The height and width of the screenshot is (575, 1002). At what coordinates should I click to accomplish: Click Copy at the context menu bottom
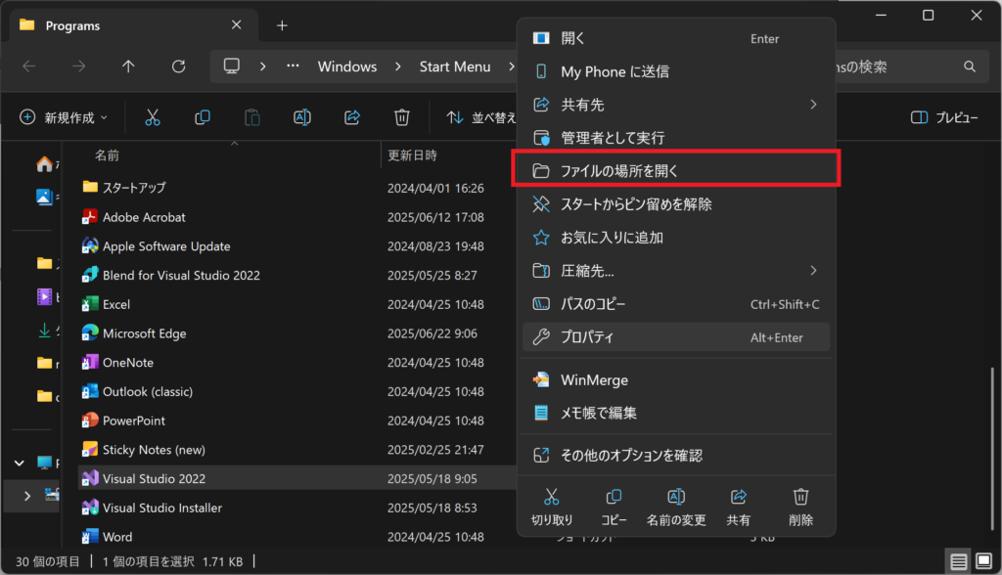point(614,508)
